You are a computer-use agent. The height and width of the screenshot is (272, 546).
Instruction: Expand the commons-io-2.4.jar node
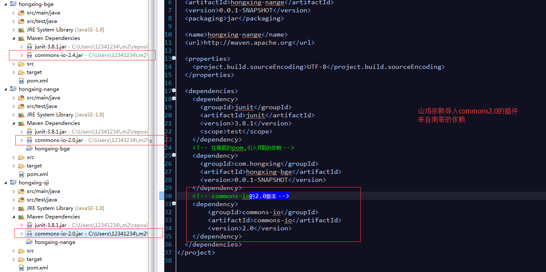pos(22,55)
